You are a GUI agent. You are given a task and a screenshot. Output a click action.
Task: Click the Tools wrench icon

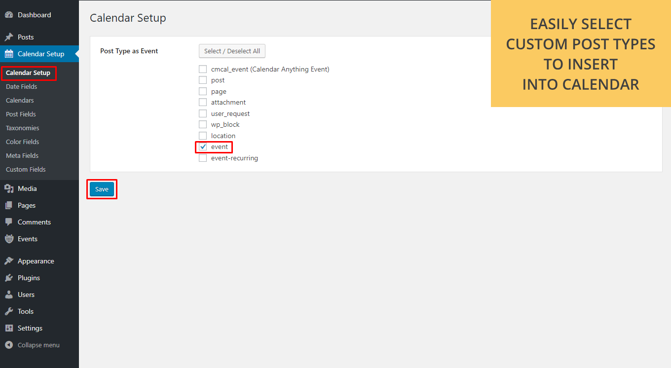click(x=9, y=311)
